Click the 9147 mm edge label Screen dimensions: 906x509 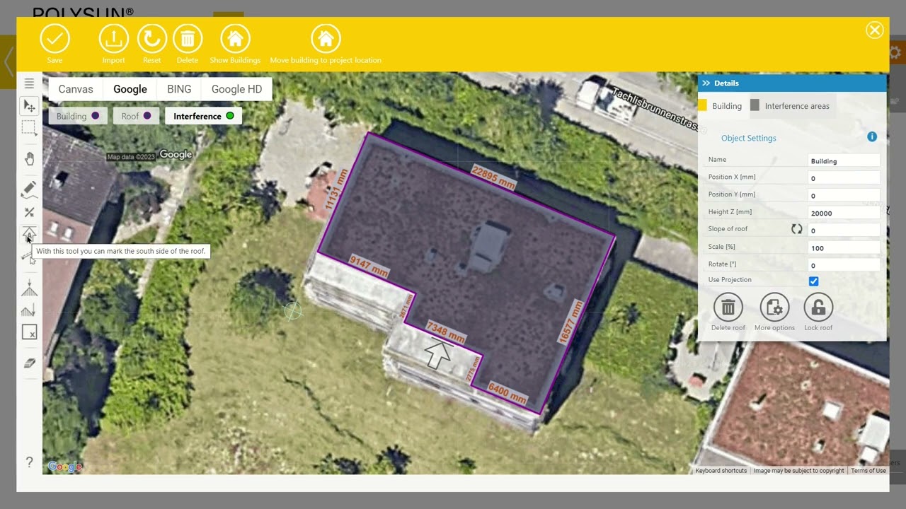369,266
